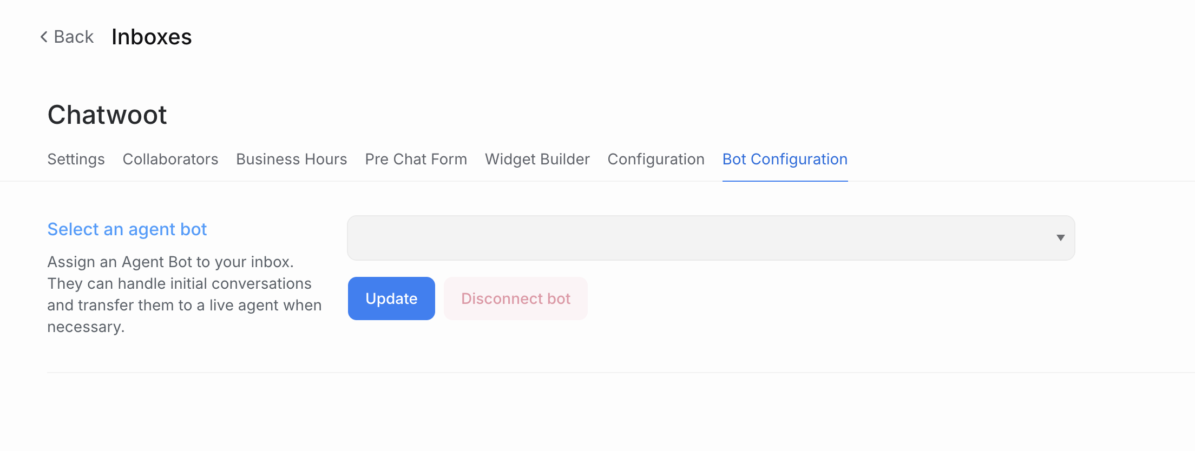Click the blue Update button
This screenshot has height=451, width=1195.
point(391,299)
